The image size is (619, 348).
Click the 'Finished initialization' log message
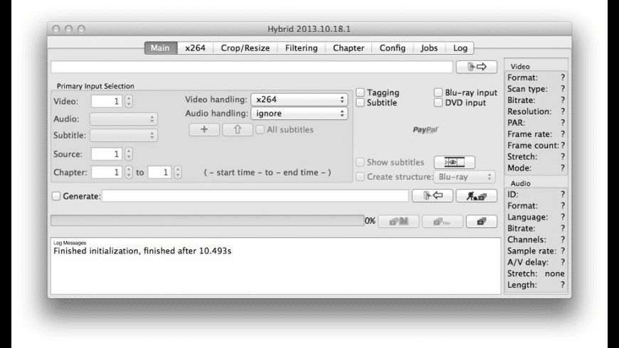tap(142, 251)
